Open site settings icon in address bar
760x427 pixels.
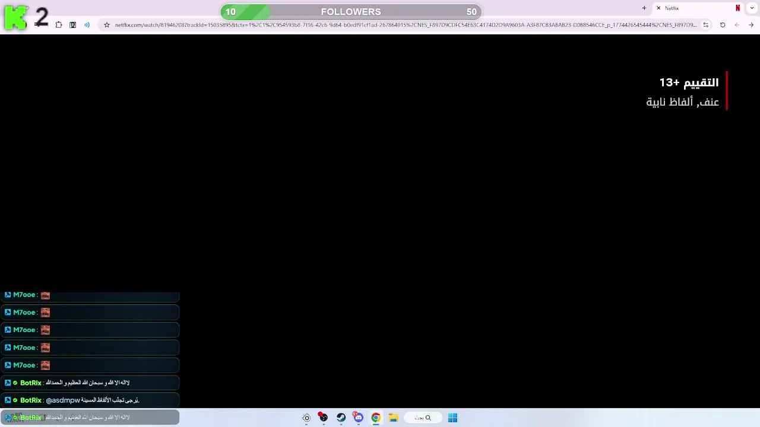pyautogui.click(x=705, y=25)
